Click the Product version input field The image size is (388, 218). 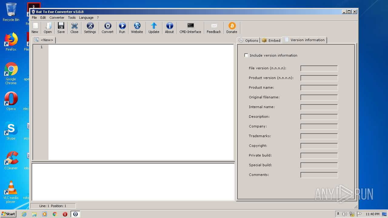[x=319, y=78]
